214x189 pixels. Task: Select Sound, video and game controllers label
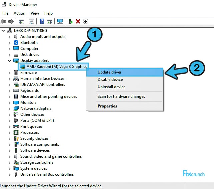(51, 156)
